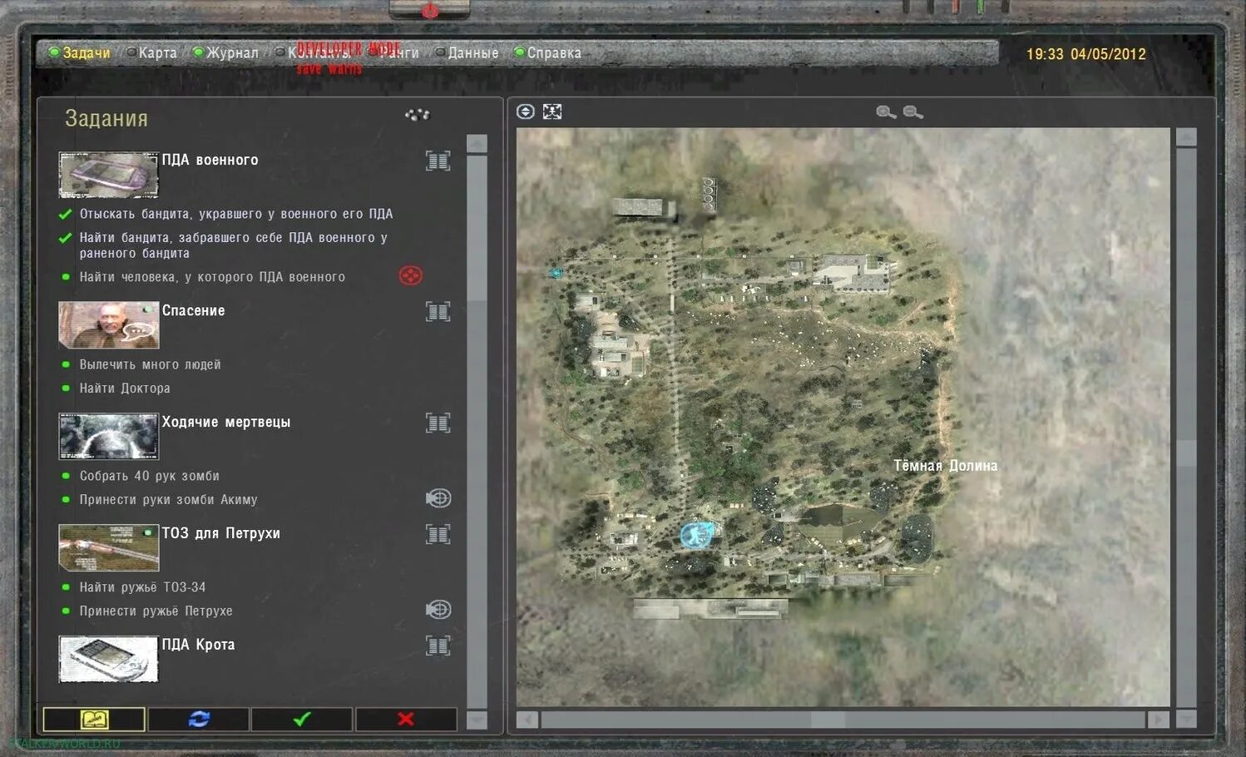This screenshot has width=1246, height=757.
Task: Select subtask Найти бандита, забравшего себе ПДА
Action: (x=234, y=245)
